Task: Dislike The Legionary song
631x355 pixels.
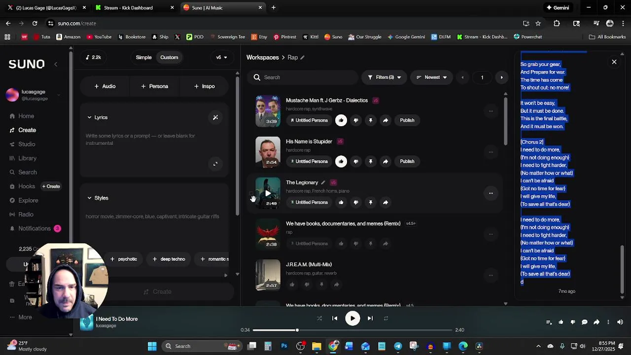Action: click(356, 202)
